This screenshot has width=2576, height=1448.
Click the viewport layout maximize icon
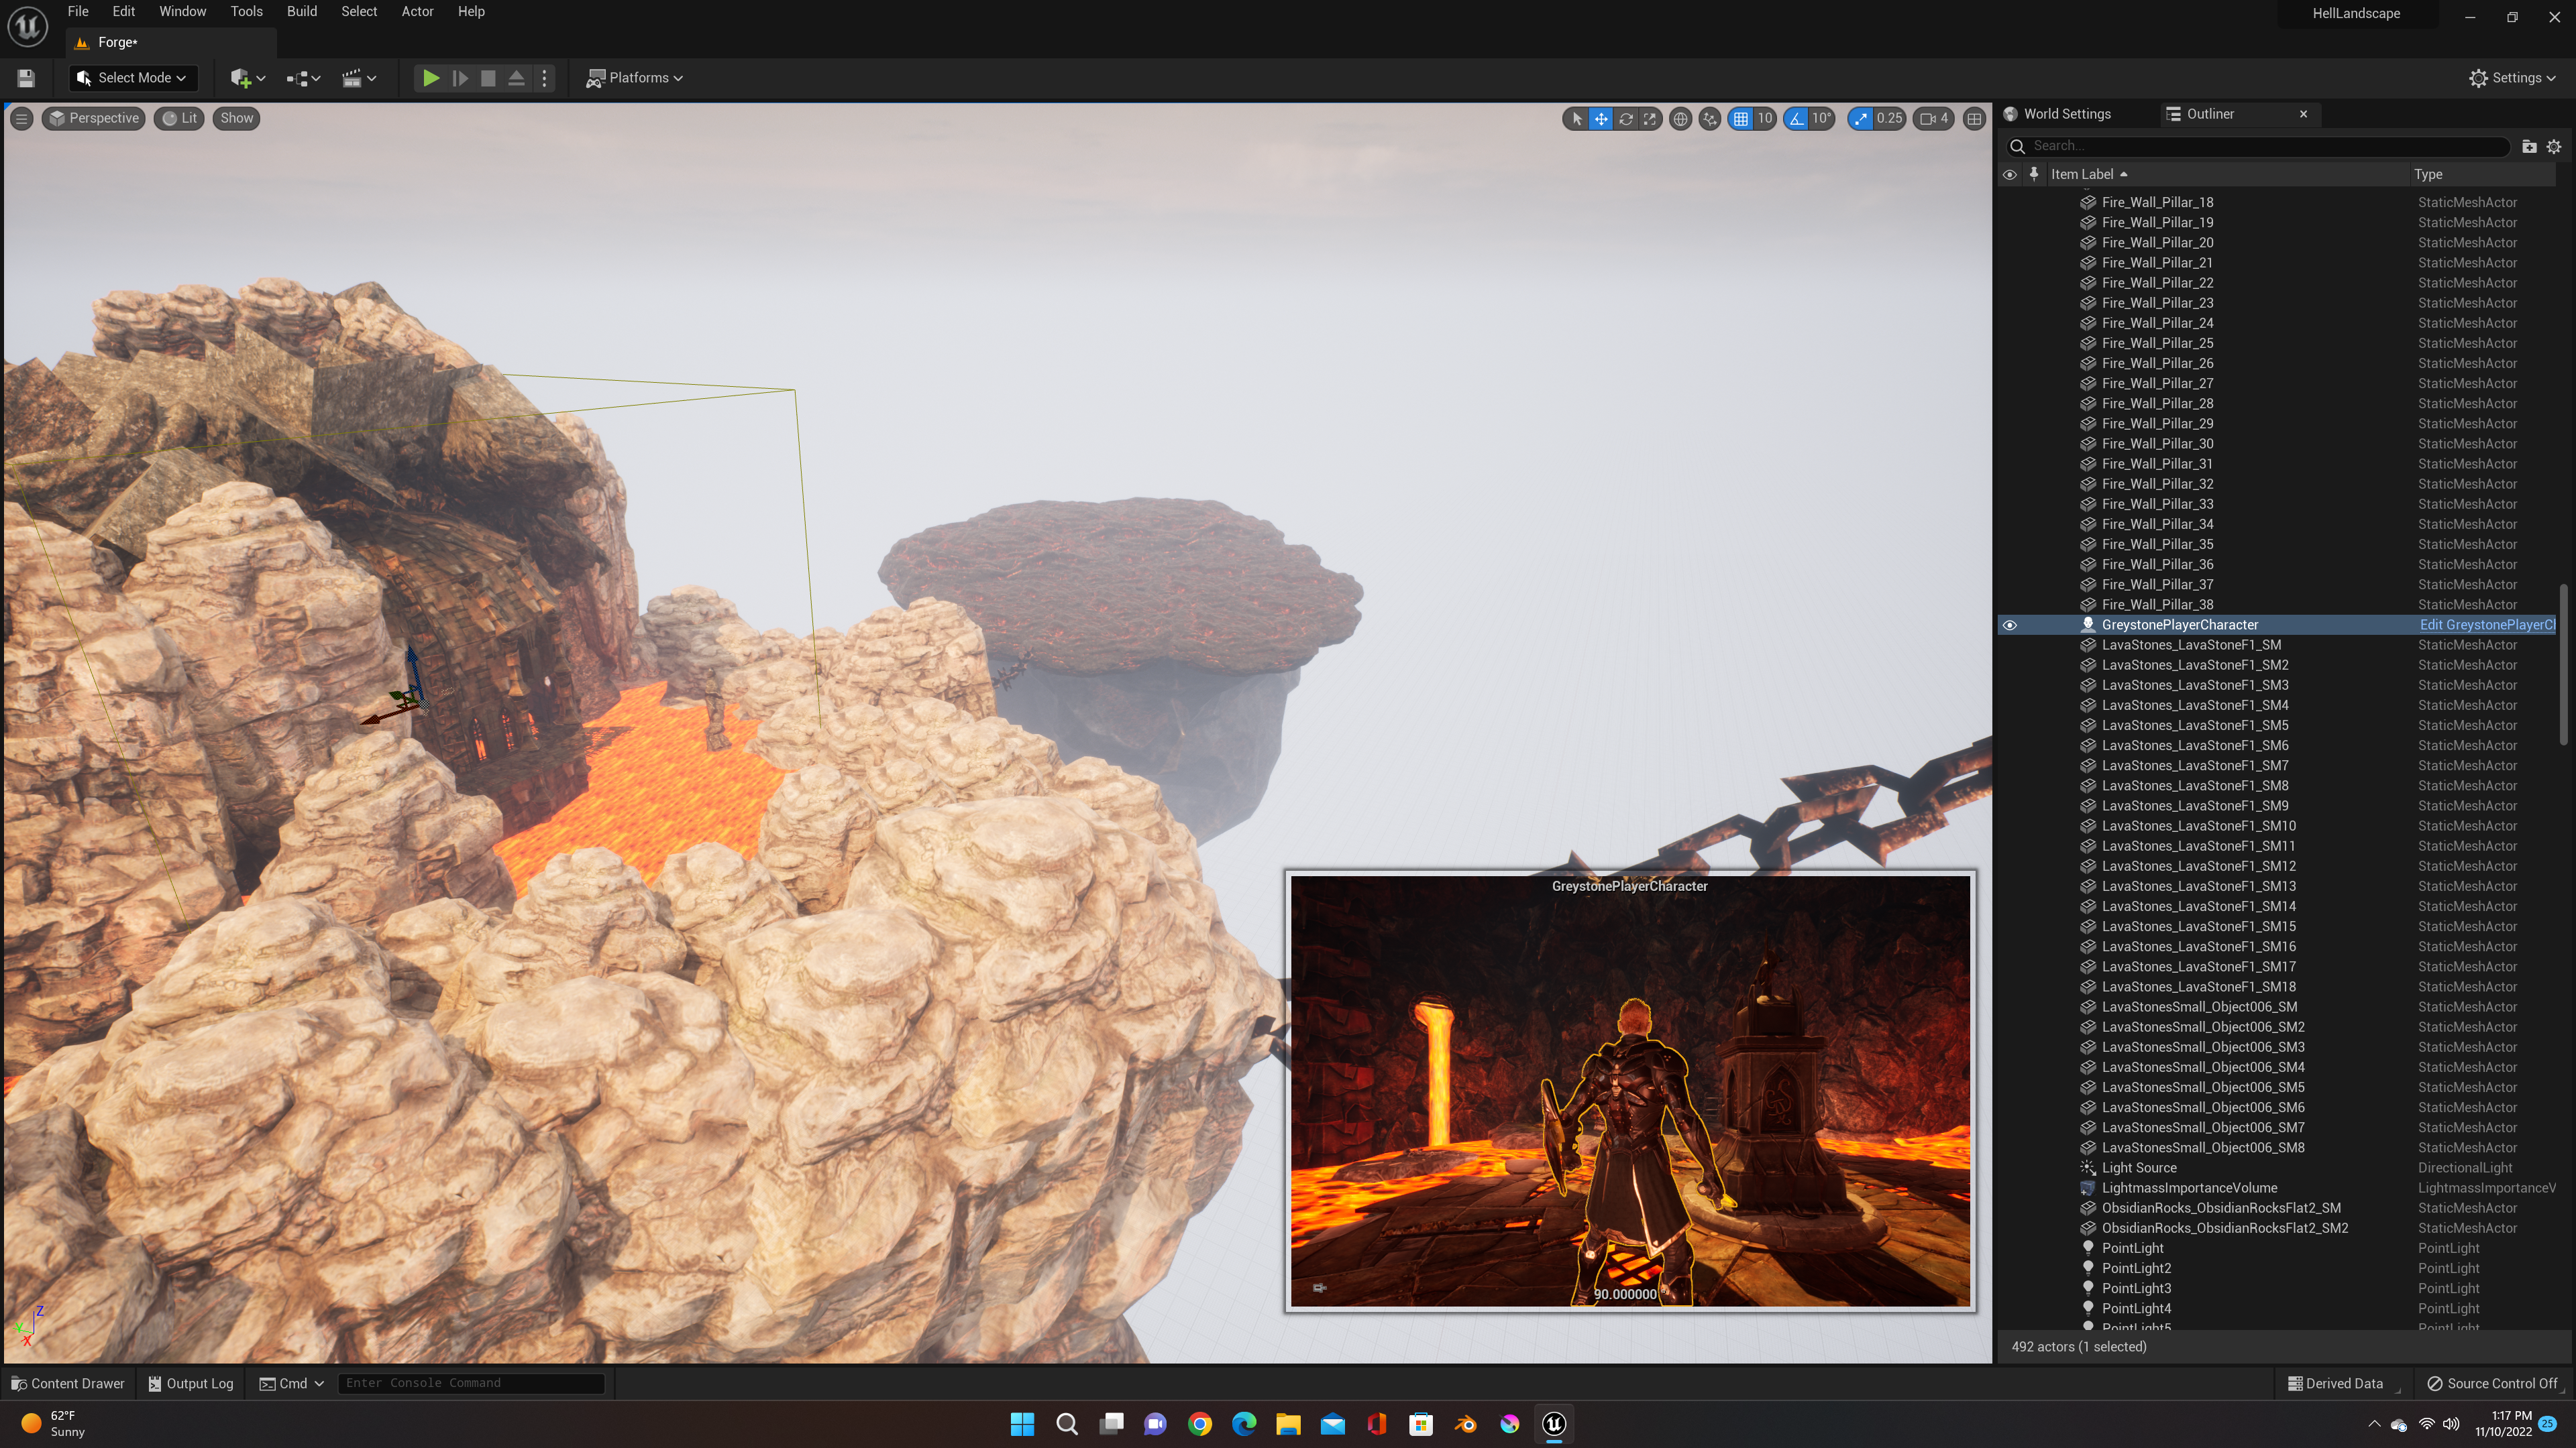click(1974, 119)
